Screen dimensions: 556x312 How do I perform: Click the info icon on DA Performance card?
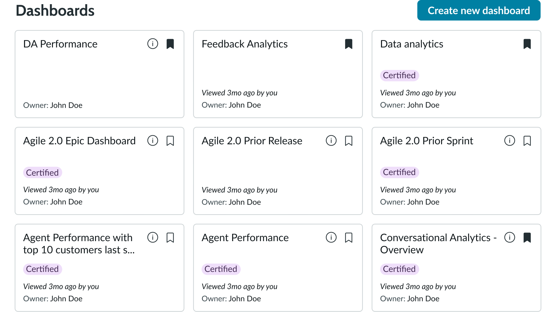click(153, 44)
